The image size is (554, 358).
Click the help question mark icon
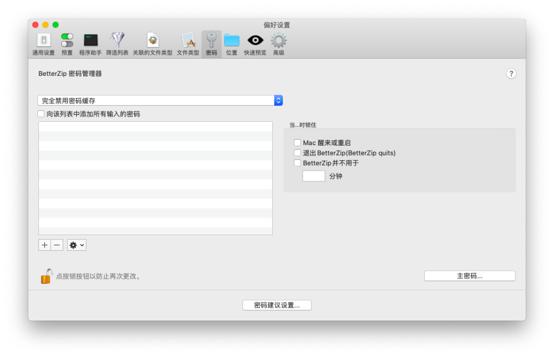(511, 73)
